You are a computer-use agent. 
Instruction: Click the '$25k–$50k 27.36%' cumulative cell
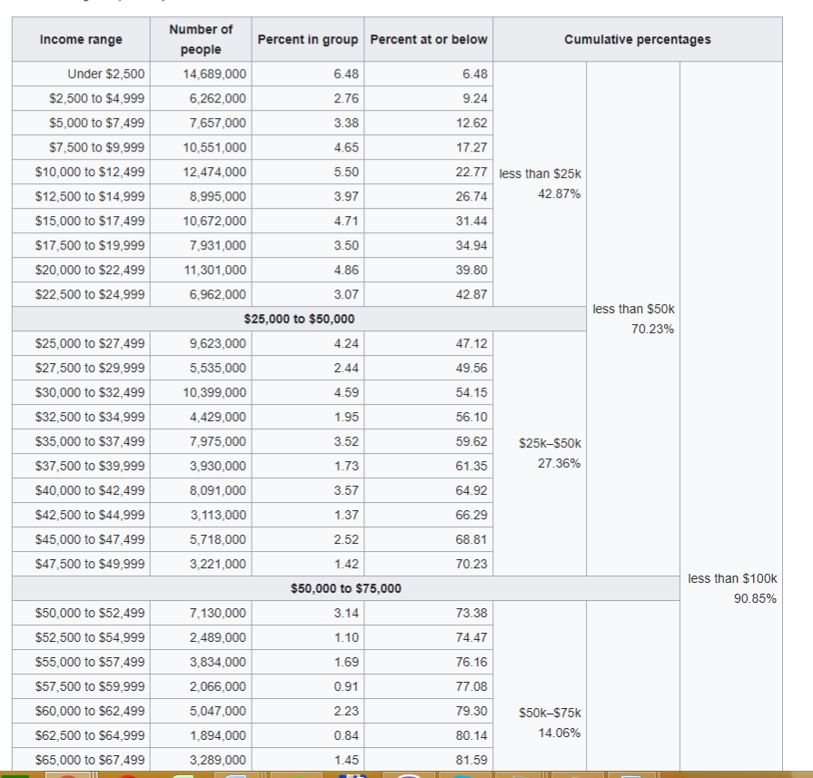click(x=540, y=454)
